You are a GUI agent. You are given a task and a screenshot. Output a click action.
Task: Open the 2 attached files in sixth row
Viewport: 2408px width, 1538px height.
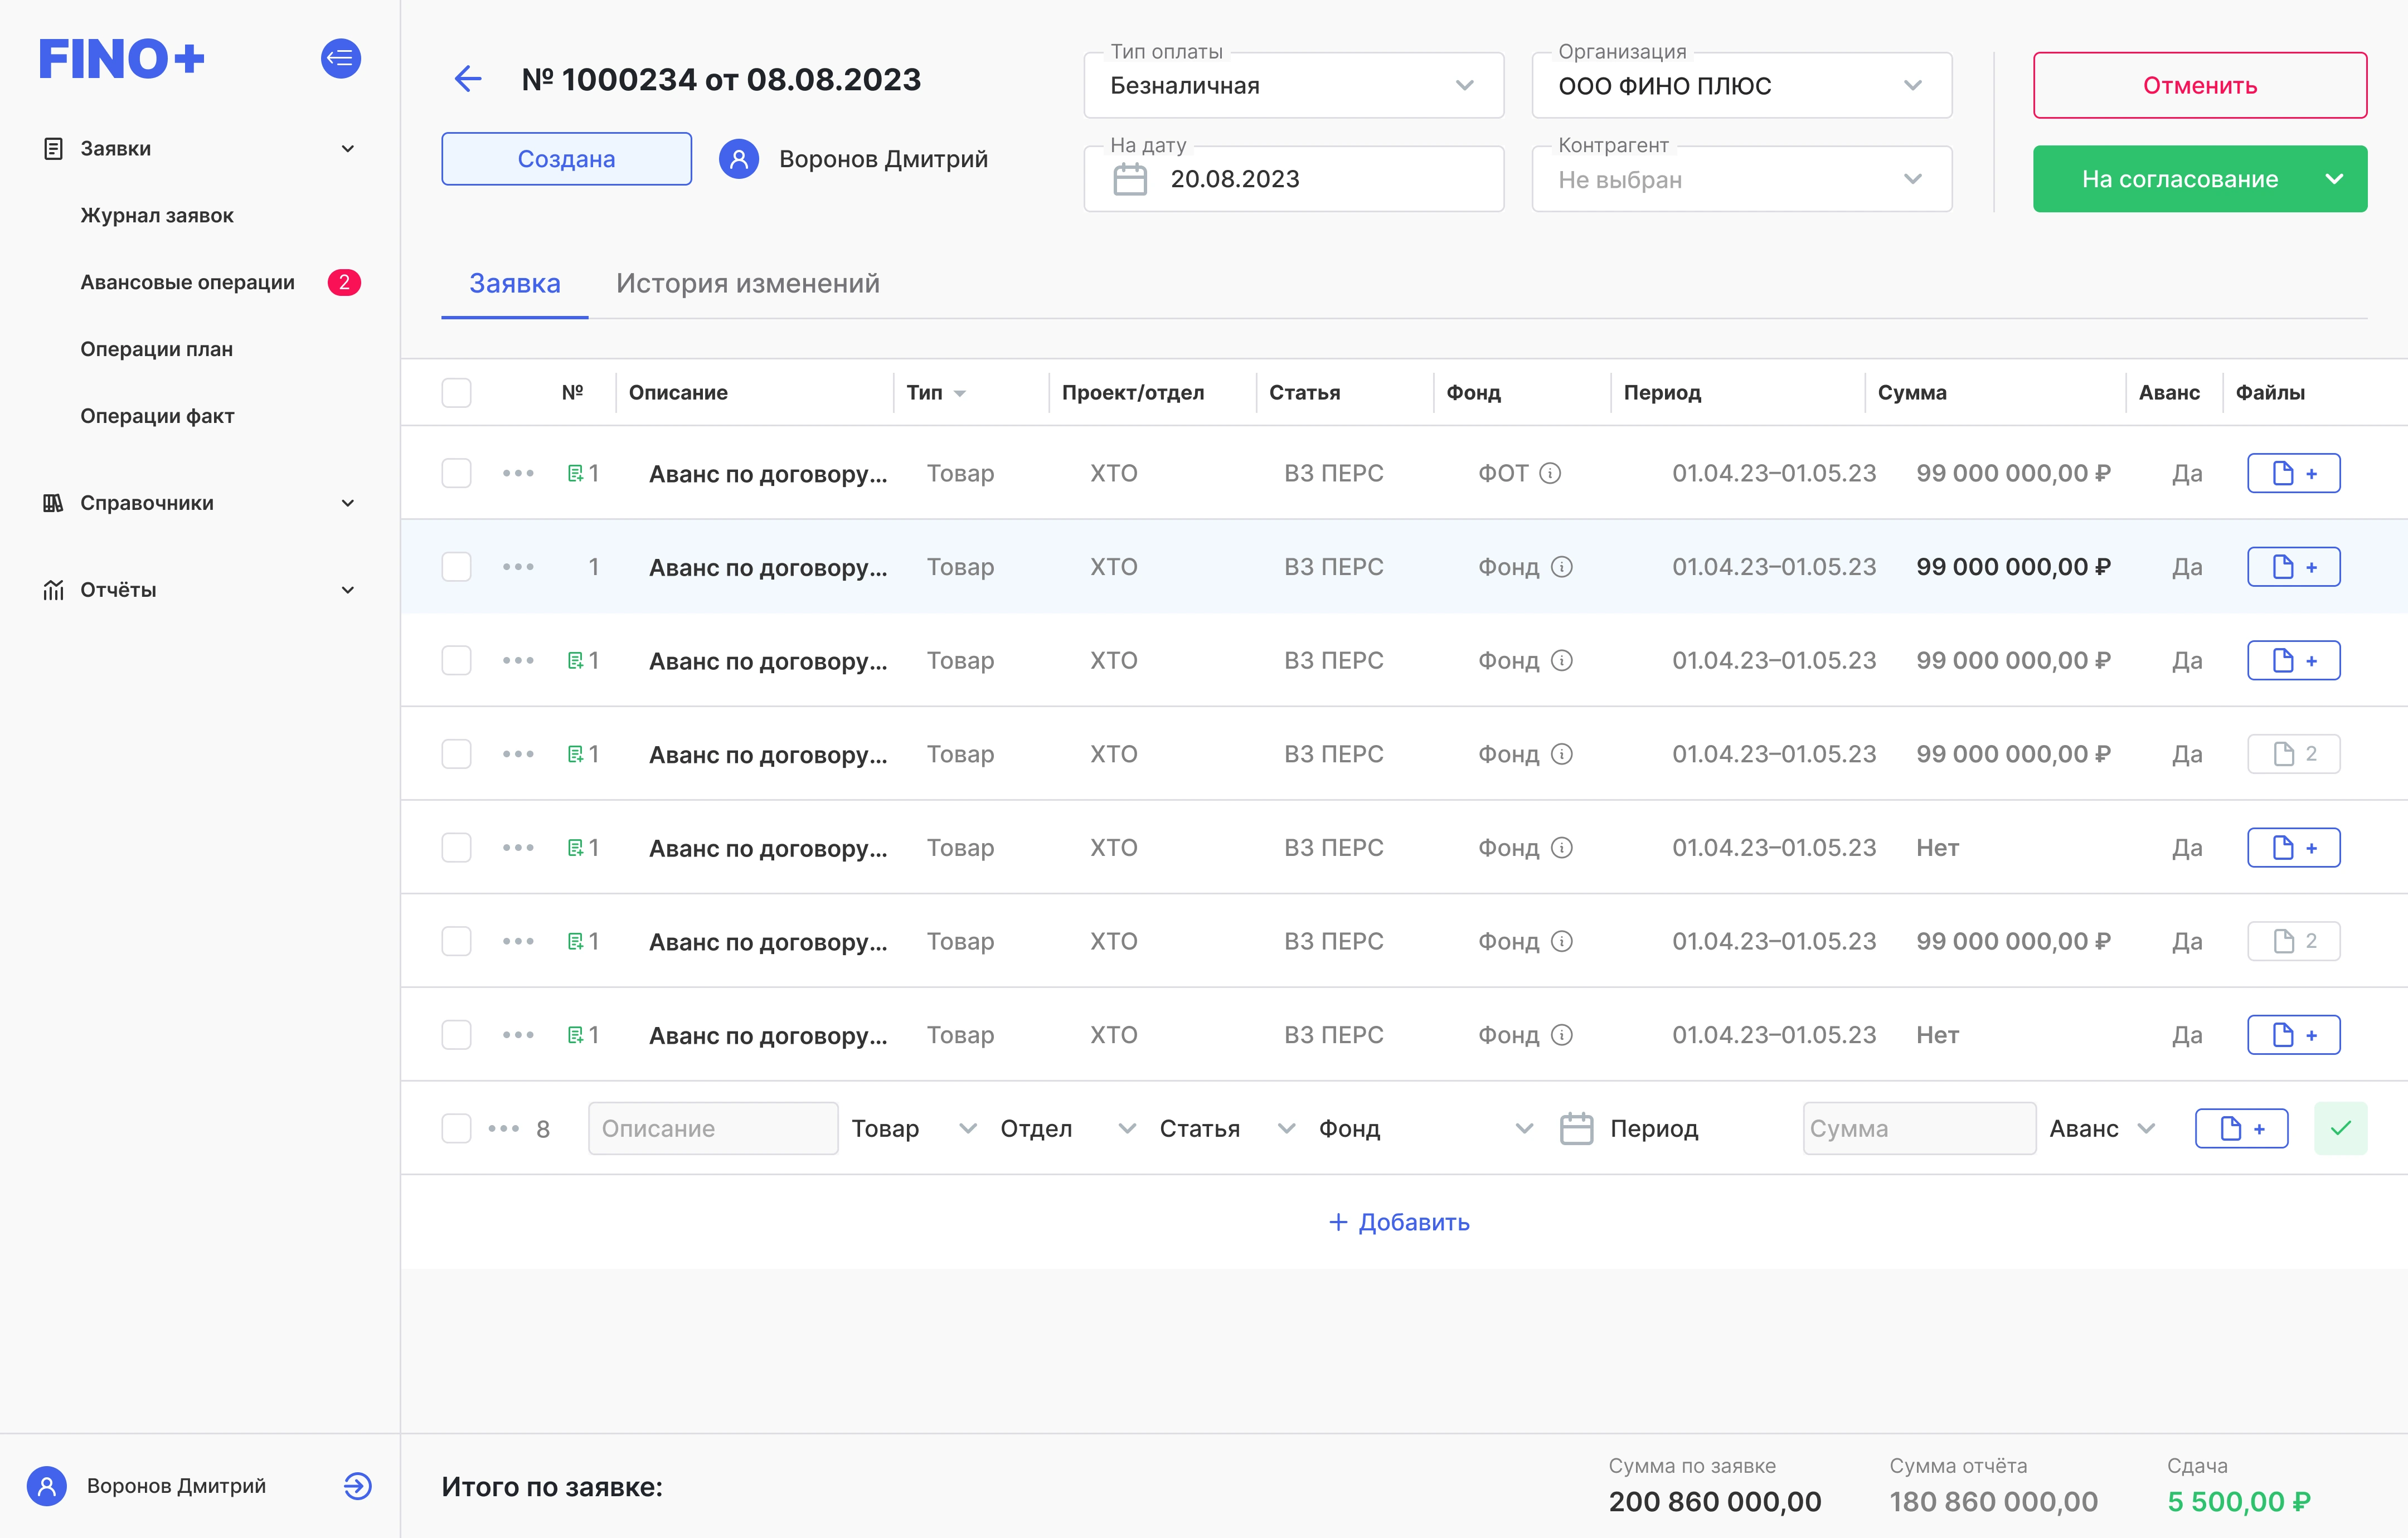(x=2294, y=941)
